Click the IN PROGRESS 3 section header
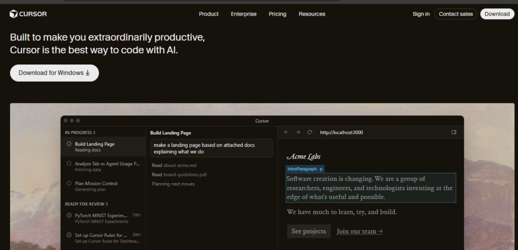The width and height of the screenshot is (518, 250). coord(80,133)
